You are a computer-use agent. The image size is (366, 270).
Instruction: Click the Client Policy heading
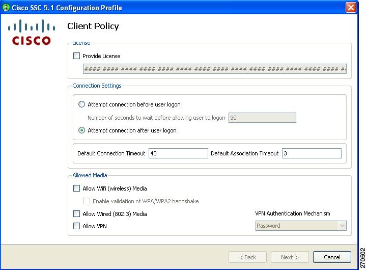(x=93, y=26)
